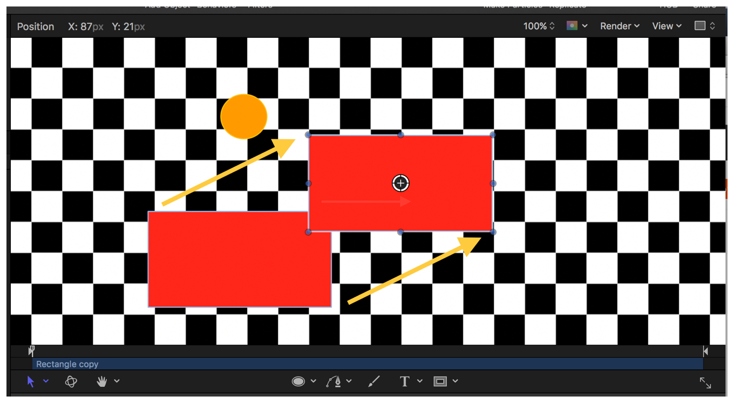Open the View pop-up menu
This screenshot has width=734, height=403.
point(667,26)
